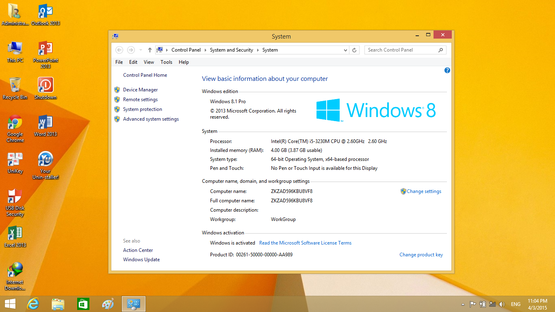Viewport: 555px width, 312px height.
Task: Select the UniKey desktop shortcut
Action: coord(15,162)
